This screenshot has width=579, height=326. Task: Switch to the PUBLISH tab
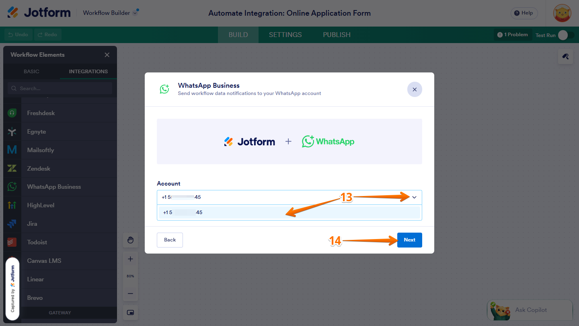click(x=337, y=35)
